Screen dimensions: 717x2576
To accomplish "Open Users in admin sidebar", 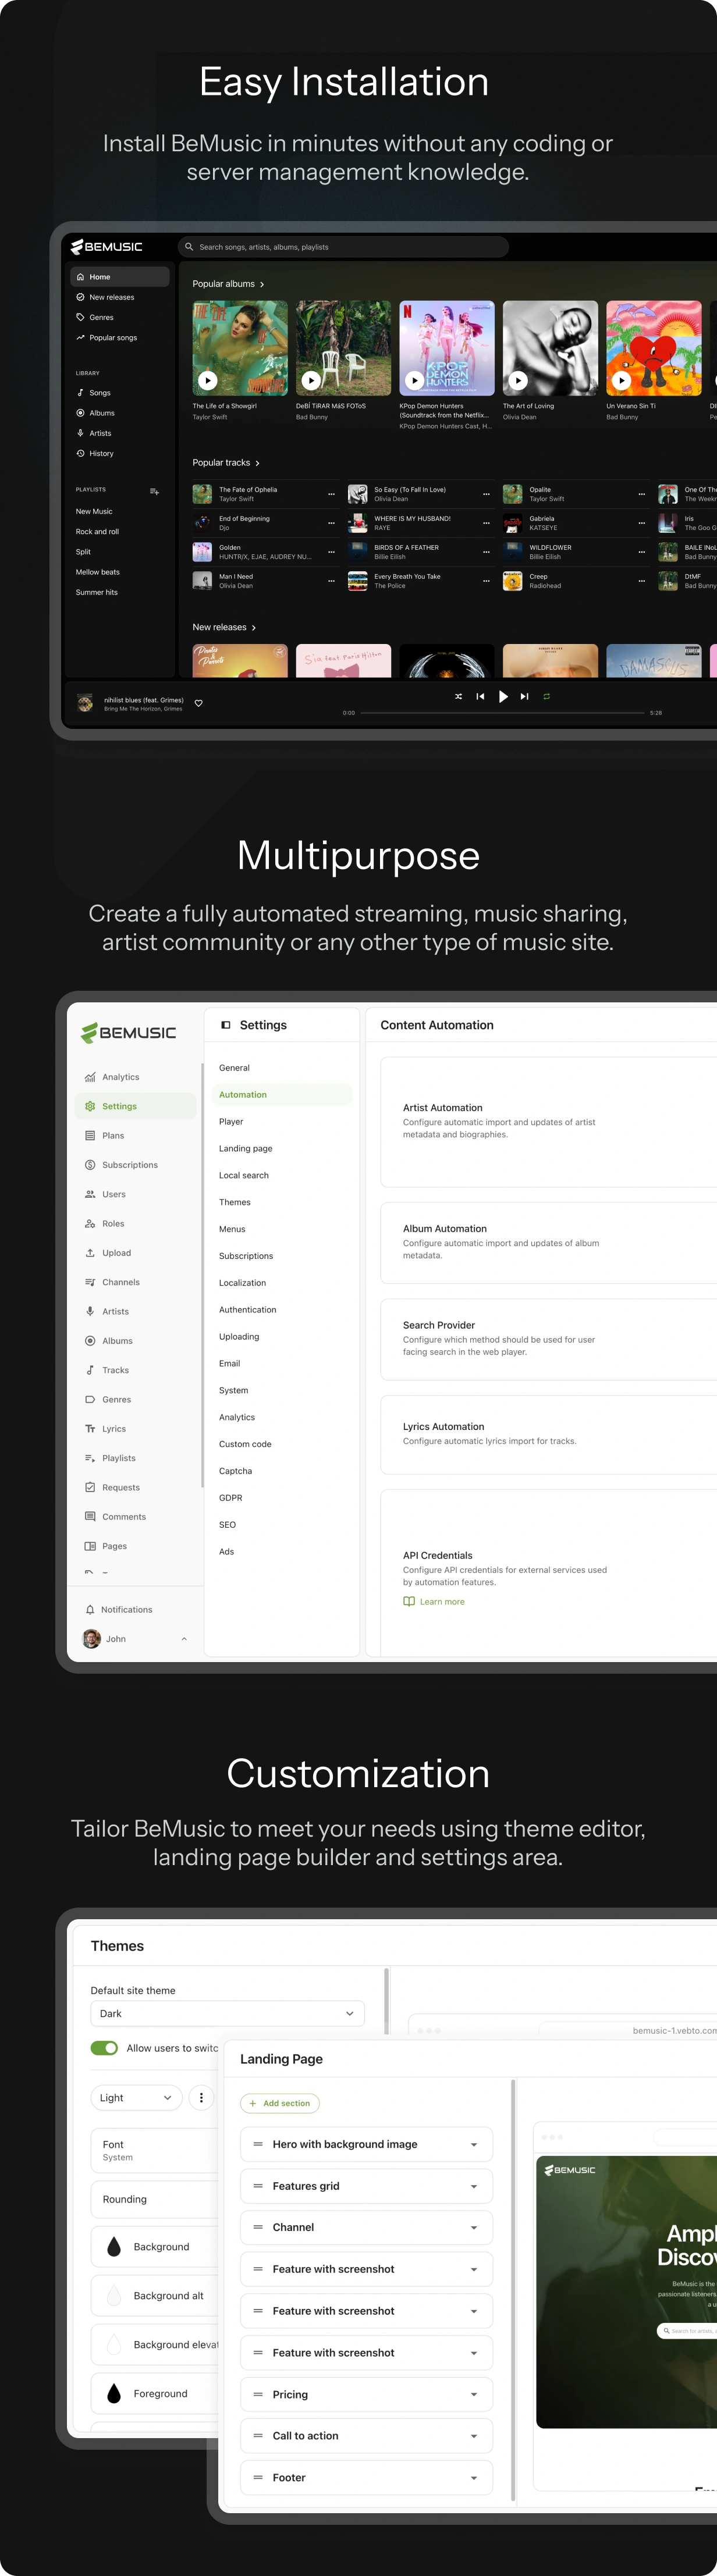I will coord(113,1194).
